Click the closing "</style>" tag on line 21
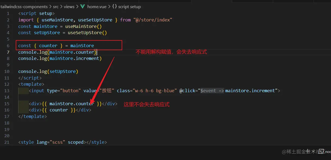 (97, 142)
